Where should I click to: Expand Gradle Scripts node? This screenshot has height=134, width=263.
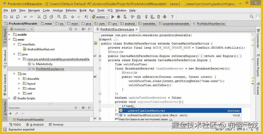coord(9,98)
